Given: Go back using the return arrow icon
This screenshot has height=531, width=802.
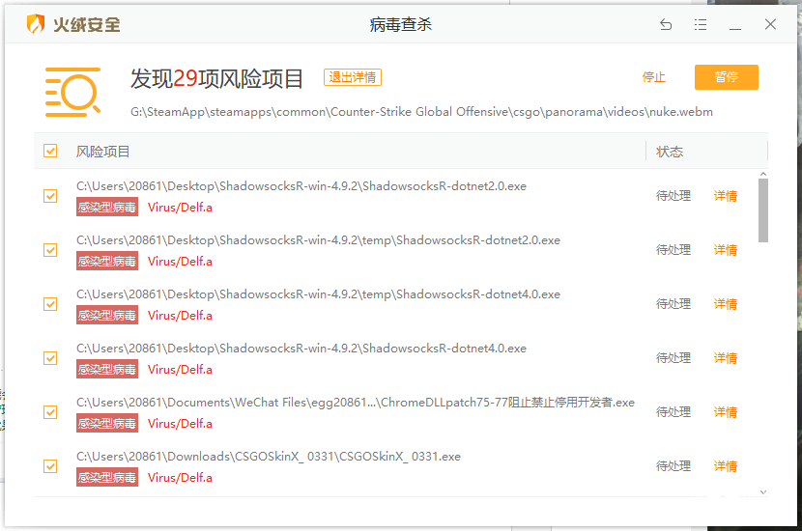Looking at the screenshot, I should [666, 24].
